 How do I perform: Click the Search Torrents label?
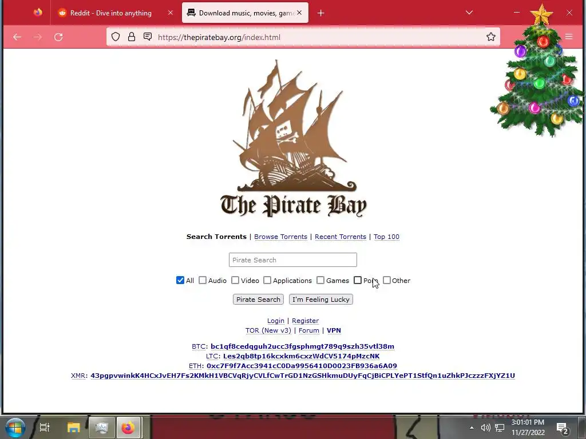click(216, 237)
